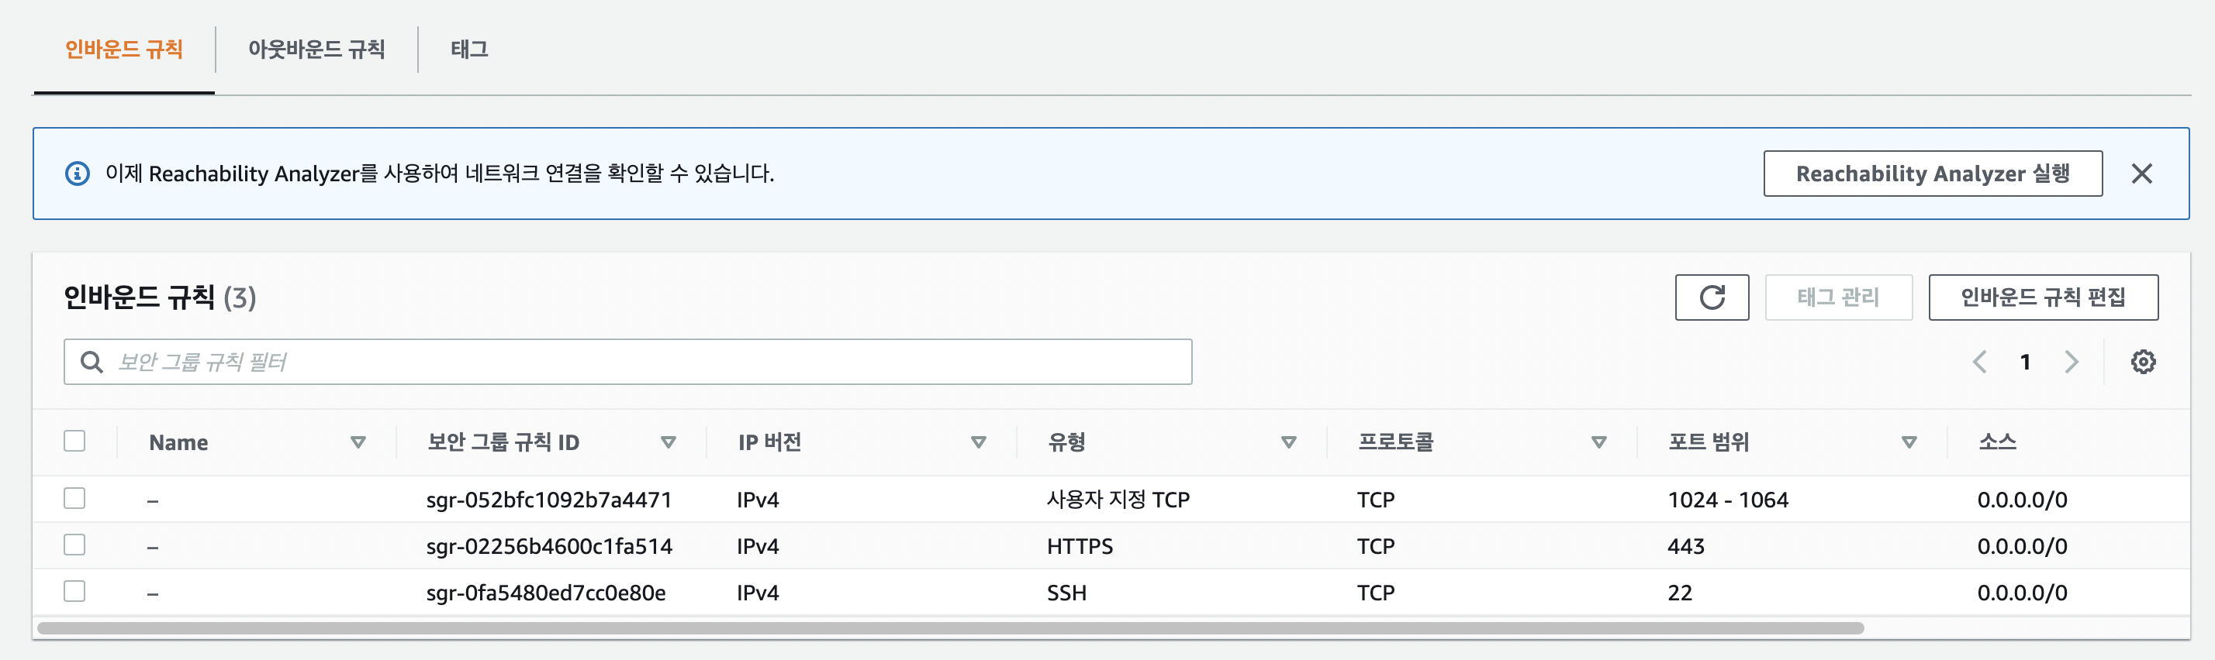The height and width of the screenshot is (660, 2215).
Task: Click port range 1024 - 1064 cell
Action: (x=1727, y=500)
